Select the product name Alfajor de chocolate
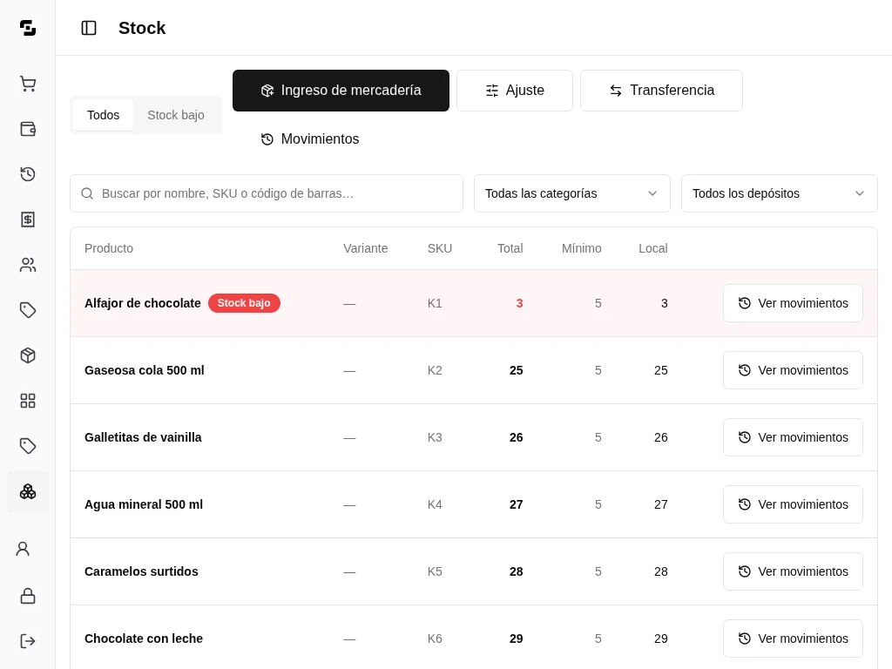Viewport: 892px width, 669px height. coord(143,303)
